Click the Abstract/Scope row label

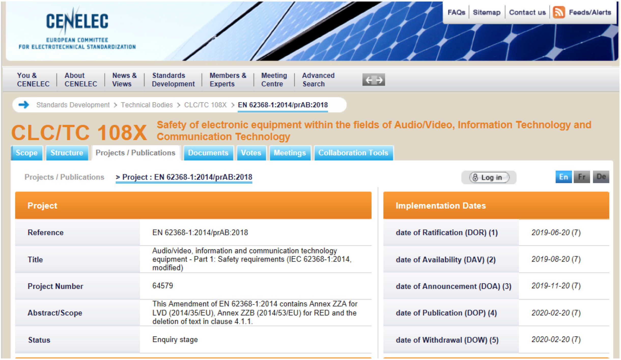point(55,313)
